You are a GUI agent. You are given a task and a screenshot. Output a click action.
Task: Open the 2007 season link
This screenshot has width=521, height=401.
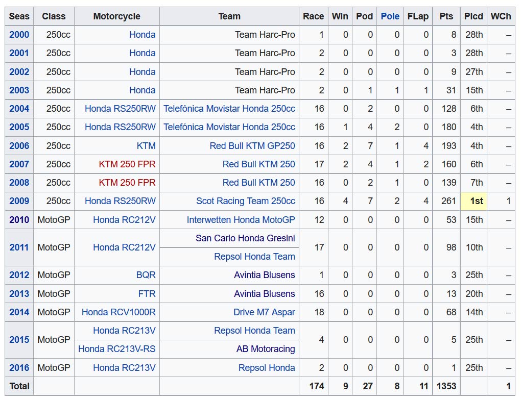coord(19,164)
